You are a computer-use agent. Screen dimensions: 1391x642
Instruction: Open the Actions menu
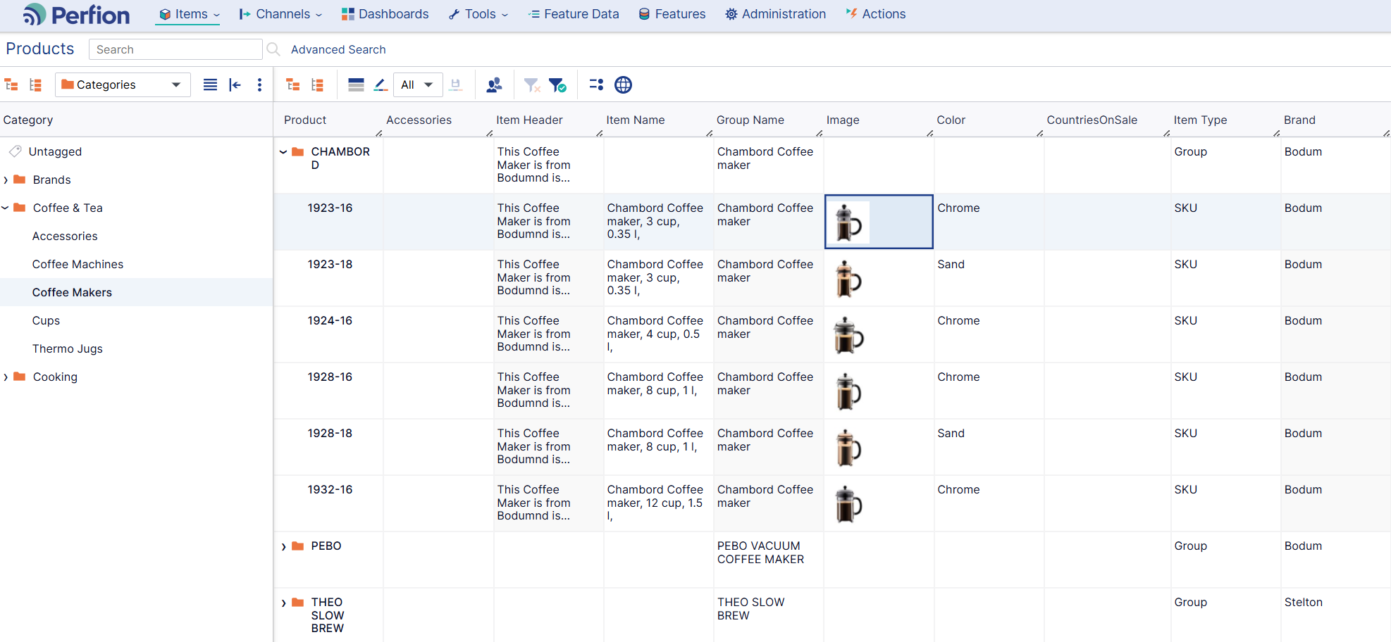pyautogui.click(x=876, y=14)
